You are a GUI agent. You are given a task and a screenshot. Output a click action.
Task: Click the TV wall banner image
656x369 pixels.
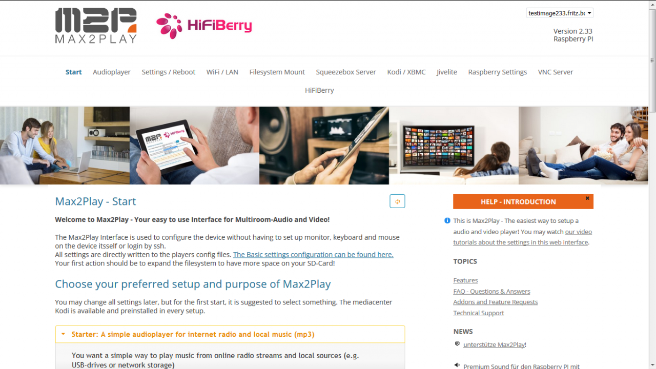pos(454,146)
